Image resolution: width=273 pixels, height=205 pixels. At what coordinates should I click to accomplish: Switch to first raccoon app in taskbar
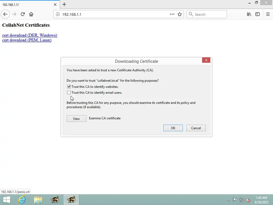tap(55, 200)
